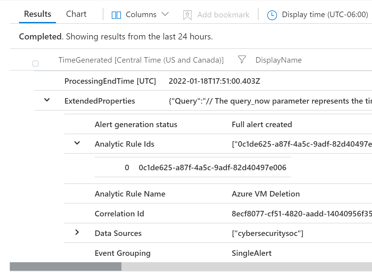Tick the select-all rows checkbox
Image resolution: width=372 pixels, height=272 pixels.
pos(35,64)
